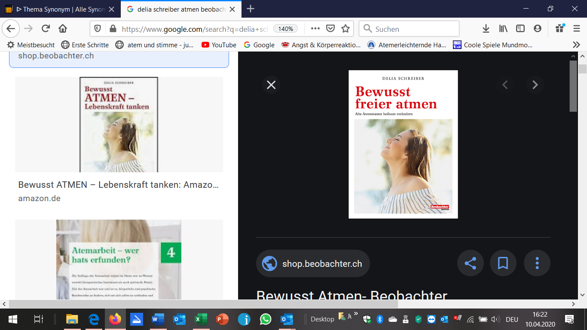The height and width of the screenshot is (330, 587).
Task: Share the previewed image
Action: (471, 263)
